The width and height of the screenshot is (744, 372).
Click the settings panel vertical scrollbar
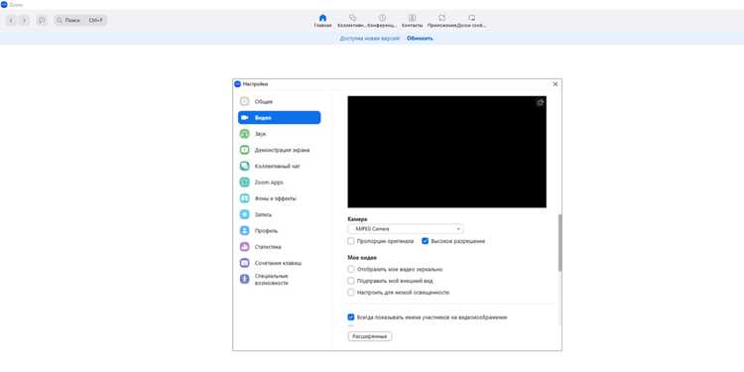tap(559, 242)
